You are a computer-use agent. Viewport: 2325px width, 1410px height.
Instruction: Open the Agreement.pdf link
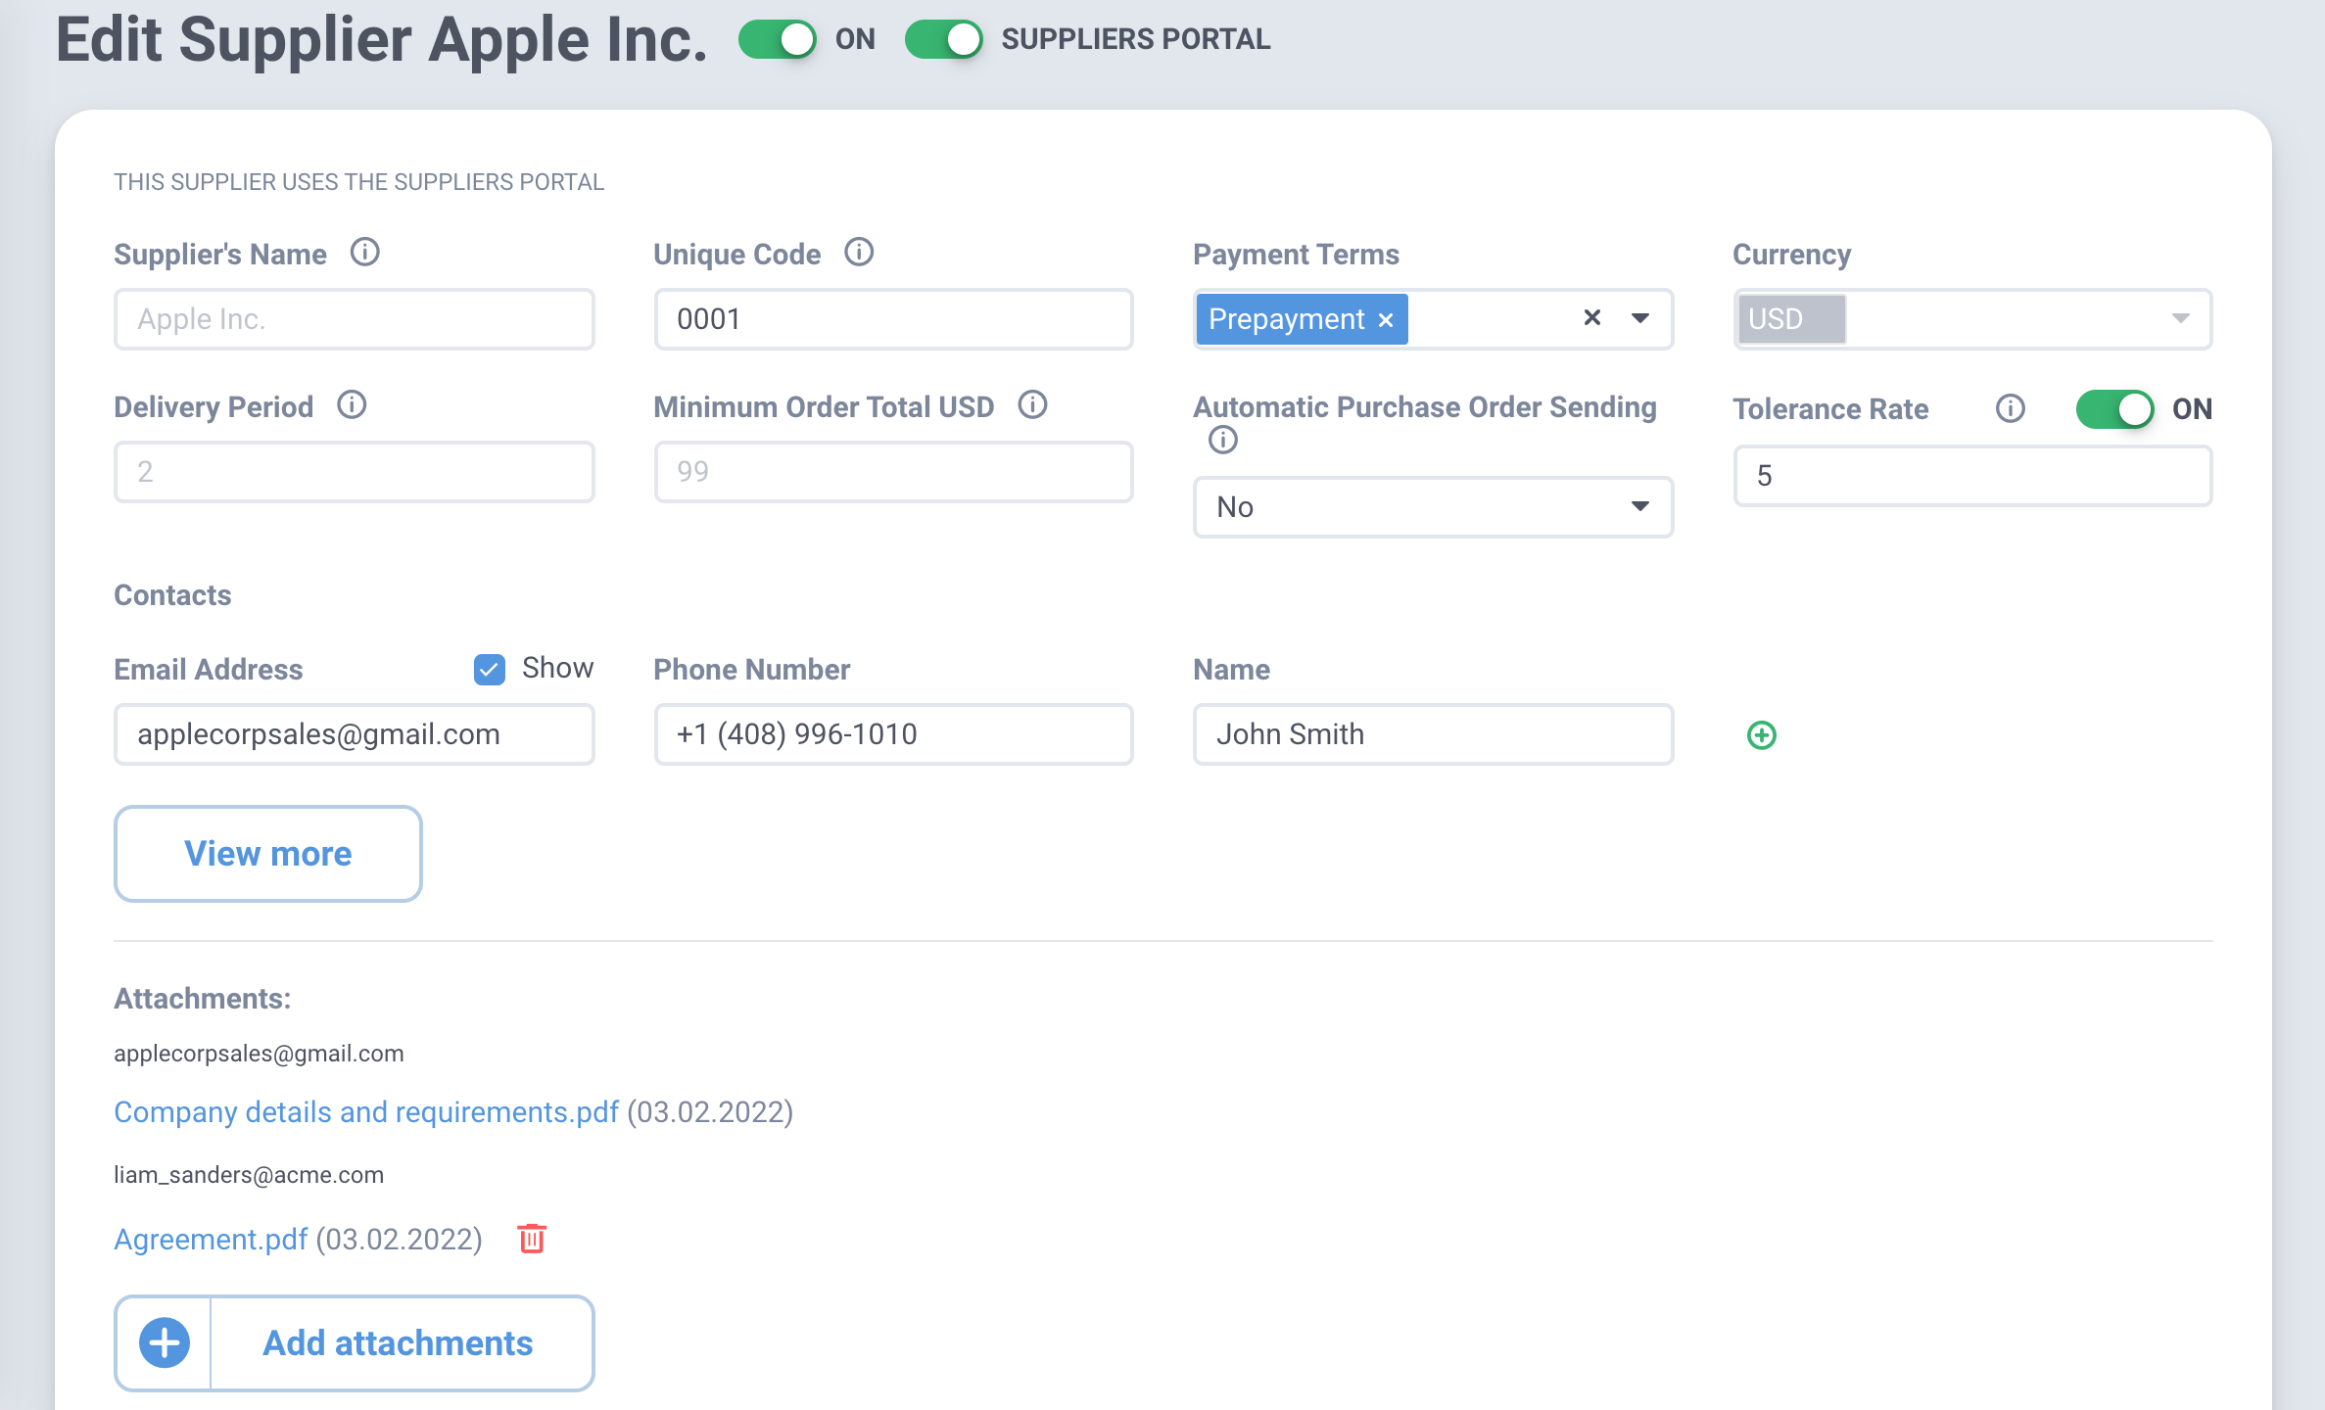point(211,1240)
